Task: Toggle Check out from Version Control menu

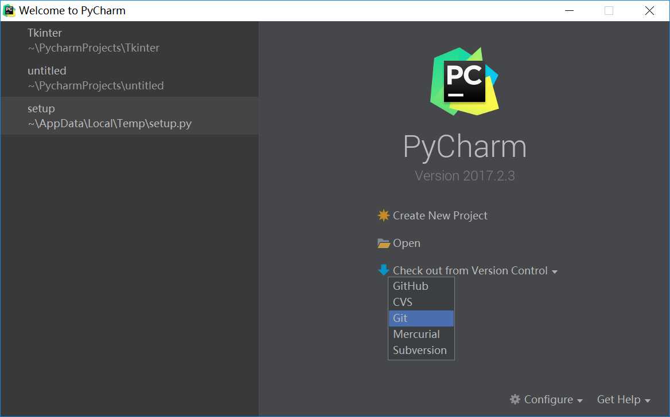Action: [470, 270]
